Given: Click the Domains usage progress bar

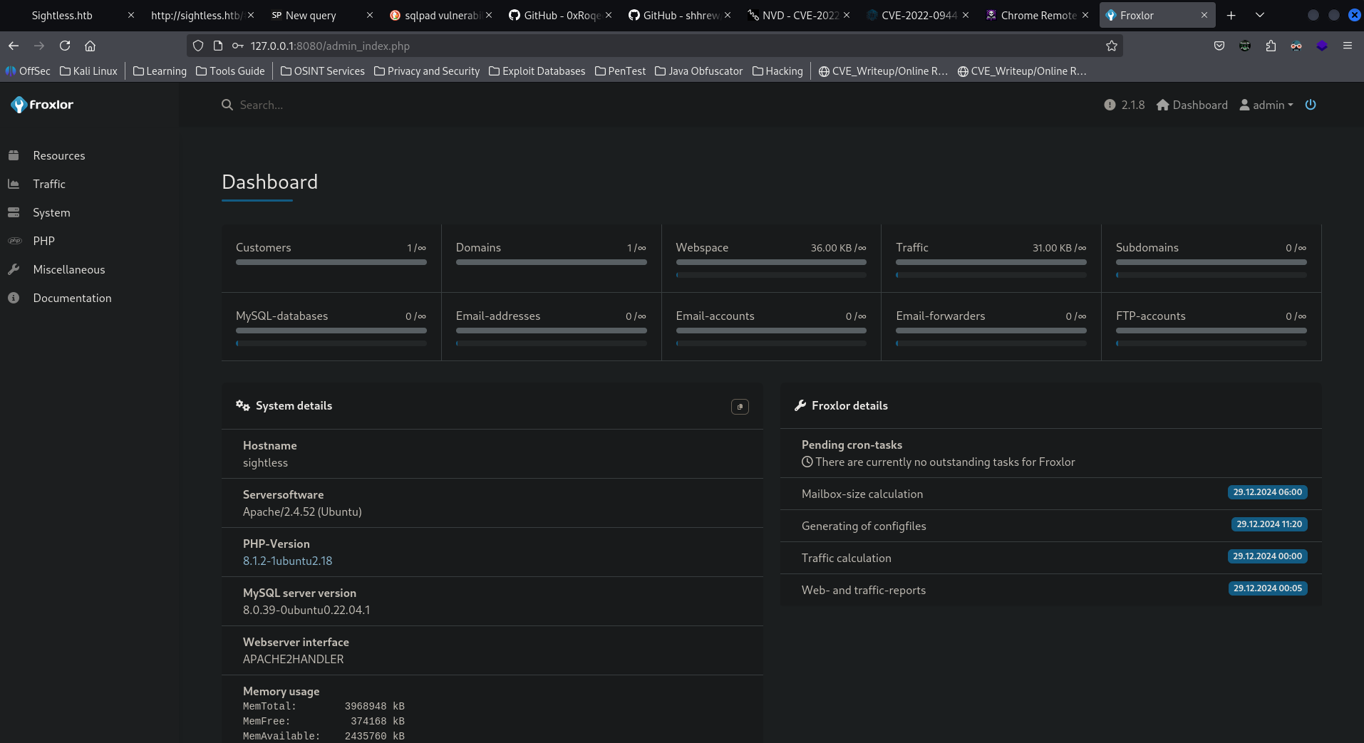Looking at the screenshot, I should (551, 262).
